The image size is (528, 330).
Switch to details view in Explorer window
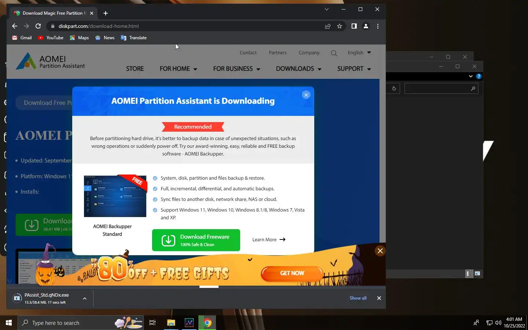(469, 274)
